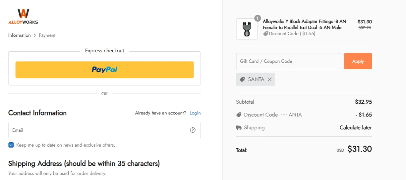Remove the SANTA coupon code

[270, 79]
